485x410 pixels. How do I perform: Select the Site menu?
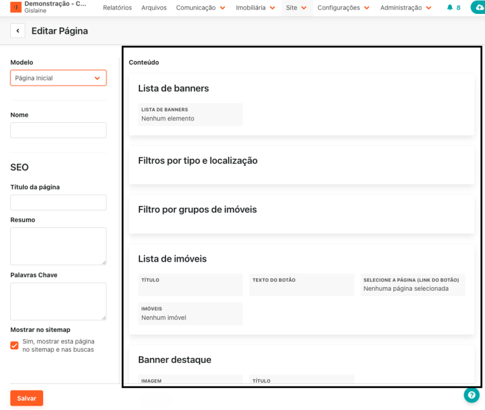[x=296, y=8]
